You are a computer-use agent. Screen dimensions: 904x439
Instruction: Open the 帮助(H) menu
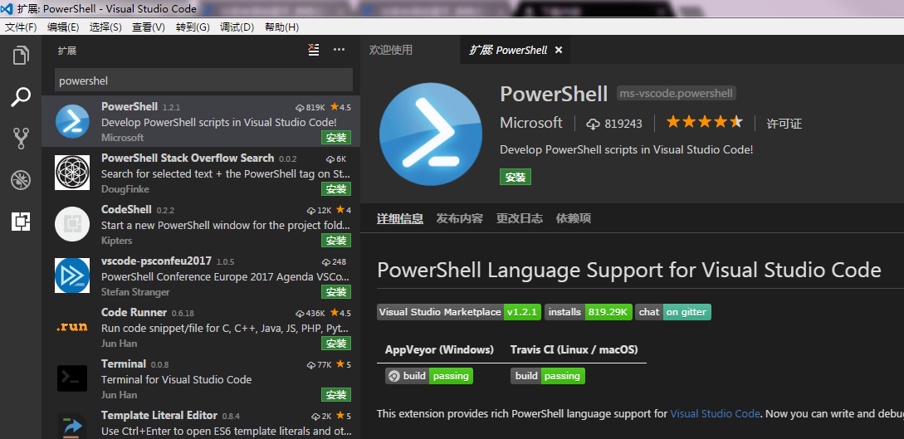(282, 27)
